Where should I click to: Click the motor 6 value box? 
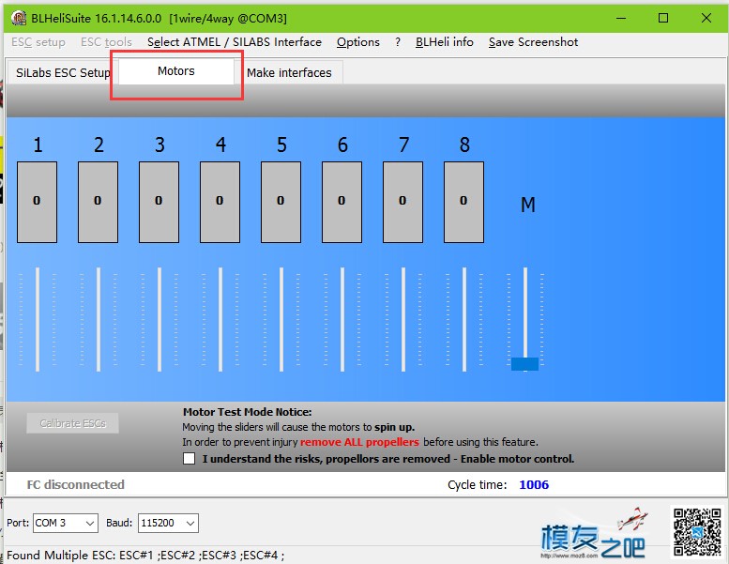coord(342,203)
